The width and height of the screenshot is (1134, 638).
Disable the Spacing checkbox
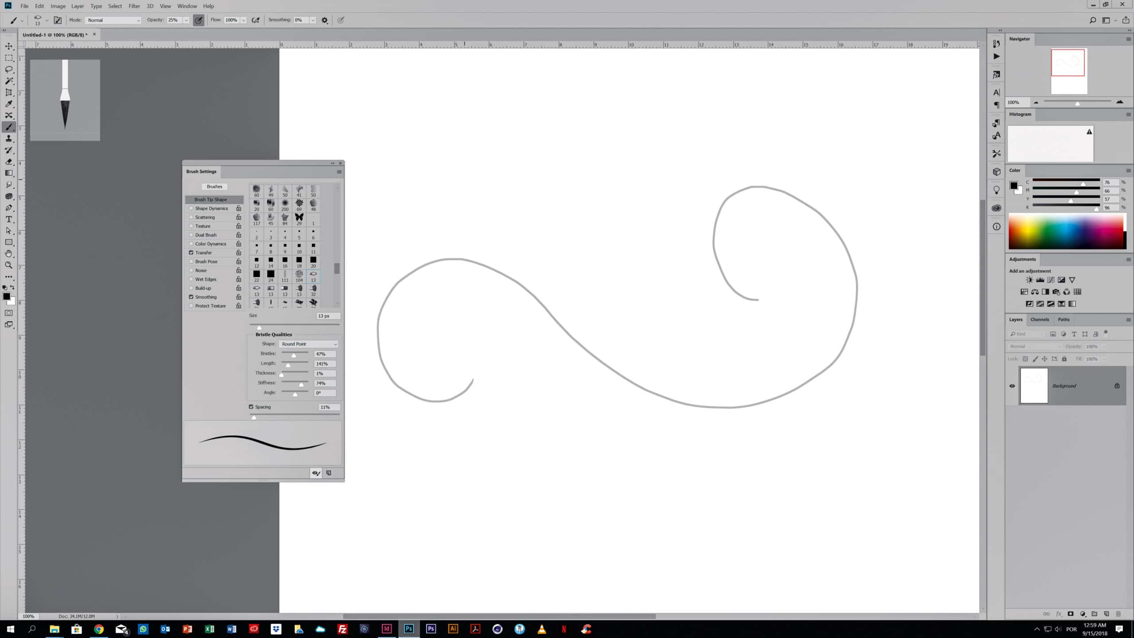click(x=251, y=407)
